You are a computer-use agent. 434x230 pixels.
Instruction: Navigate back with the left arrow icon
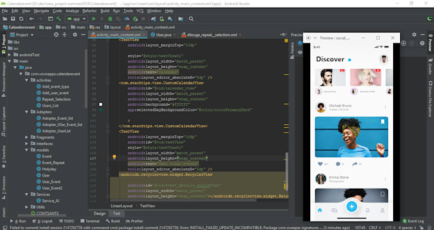click(31, 19)
